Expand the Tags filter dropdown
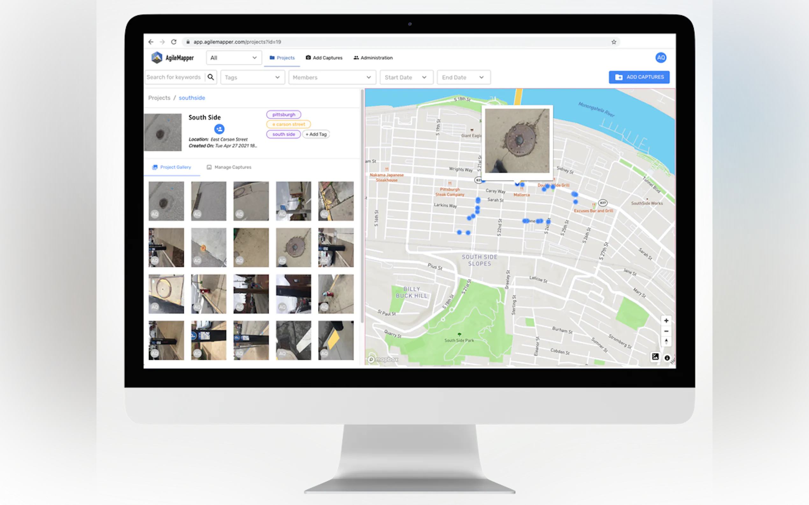The height and width of the screenshot is (505, 809). [x=252, y=78]
